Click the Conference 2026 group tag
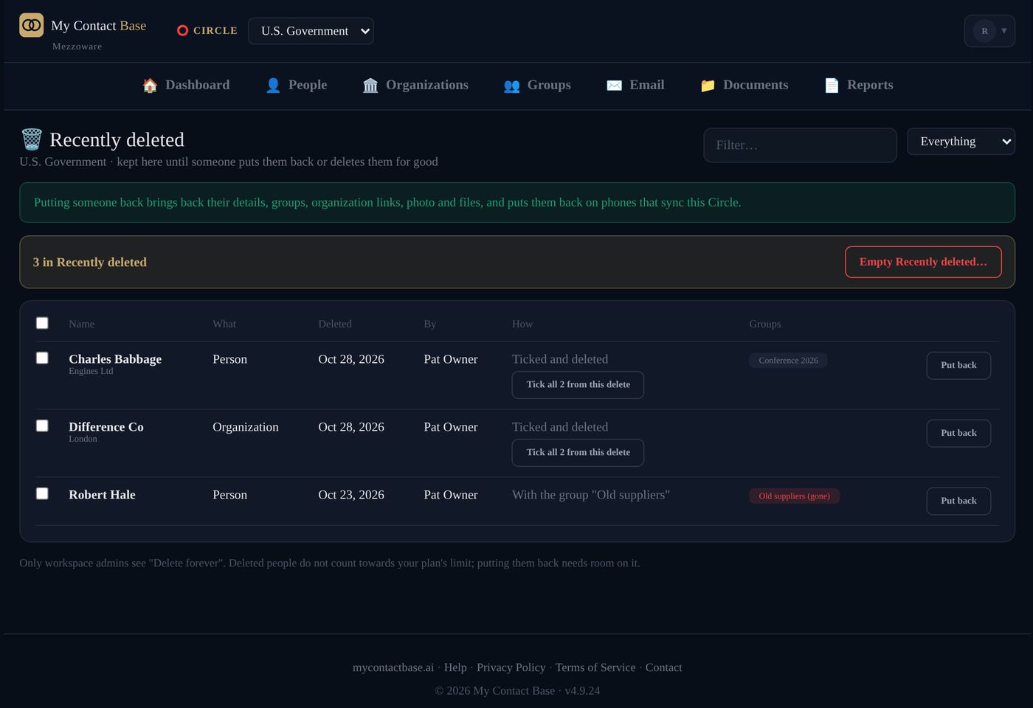The image size is (1033, 708). tap(788, 361)
